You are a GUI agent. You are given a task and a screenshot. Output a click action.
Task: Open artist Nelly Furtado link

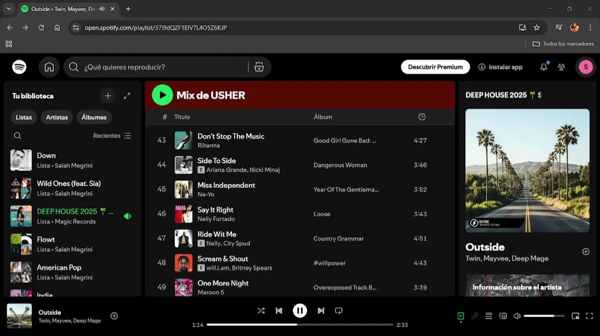pos(216,219)
